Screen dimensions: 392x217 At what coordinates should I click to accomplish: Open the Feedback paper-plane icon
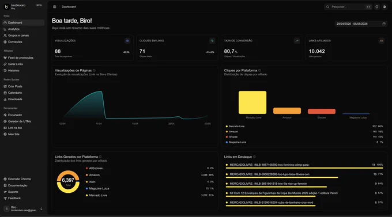5,198
